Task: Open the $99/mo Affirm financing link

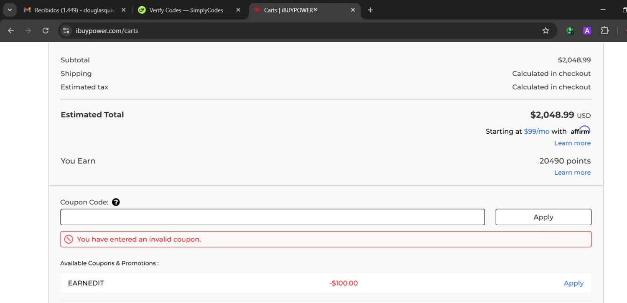Action: [537, 131]
